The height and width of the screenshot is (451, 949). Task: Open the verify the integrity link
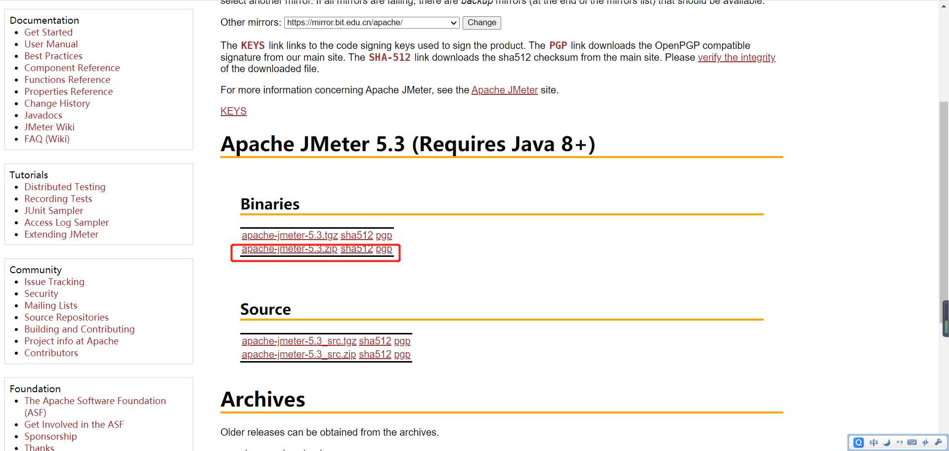point(736,57)
